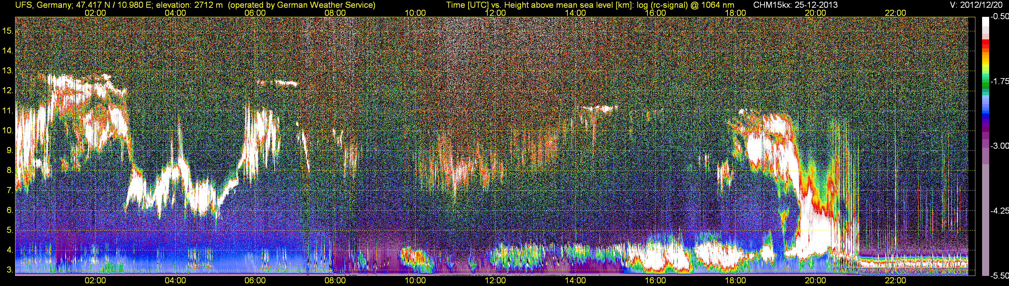
Task: Click the height axis label '14.'
Action: pos(8,50)
